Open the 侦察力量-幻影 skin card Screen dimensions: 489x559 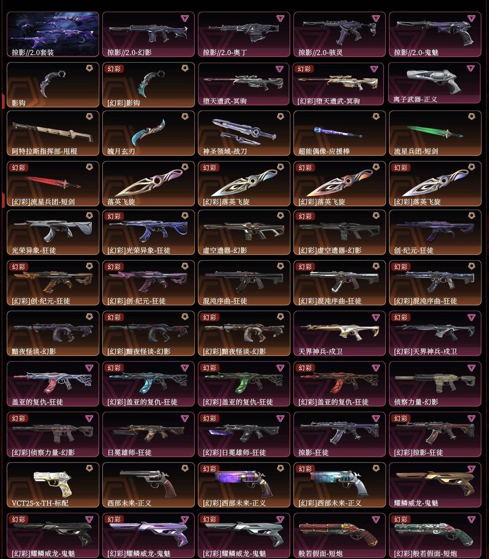[x=435, y=384]
